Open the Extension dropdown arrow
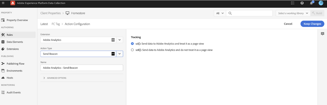Viewport: 327px width, 105px height. coord(119,40)
